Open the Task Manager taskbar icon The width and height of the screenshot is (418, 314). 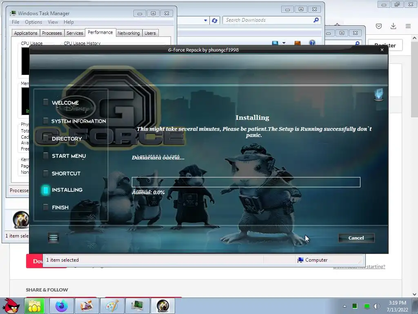pyautogui.click(x=137, y=306)
